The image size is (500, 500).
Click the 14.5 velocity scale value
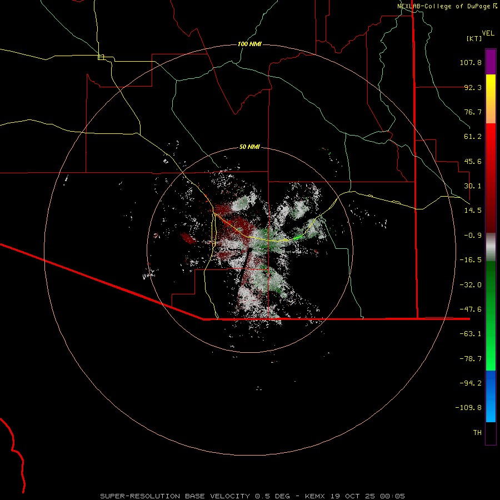tap(473, 211)
